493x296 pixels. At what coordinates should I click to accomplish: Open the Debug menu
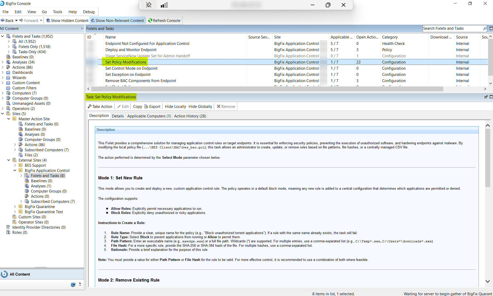89,12
